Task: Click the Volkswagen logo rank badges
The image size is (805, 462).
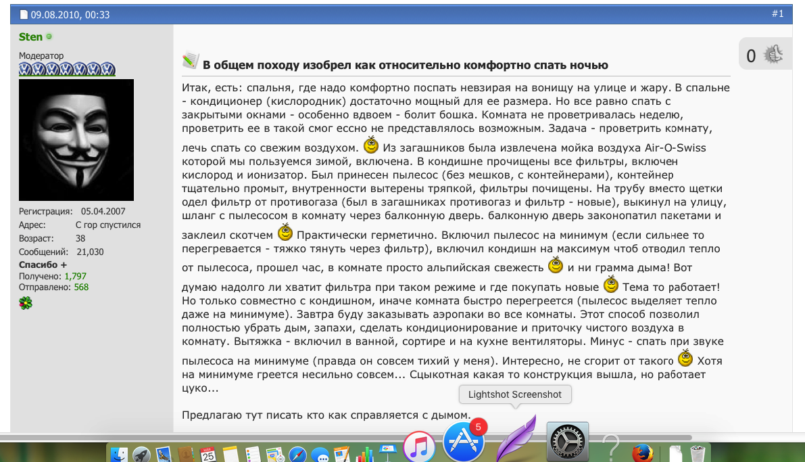Action: (67, 69)
